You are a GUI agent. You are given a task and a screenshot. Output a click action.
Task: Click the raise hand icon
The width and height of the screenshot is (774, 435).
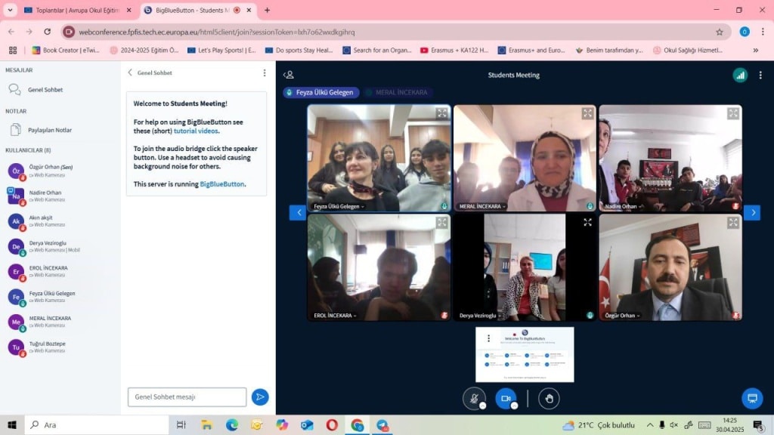click(x=549, y=398)
